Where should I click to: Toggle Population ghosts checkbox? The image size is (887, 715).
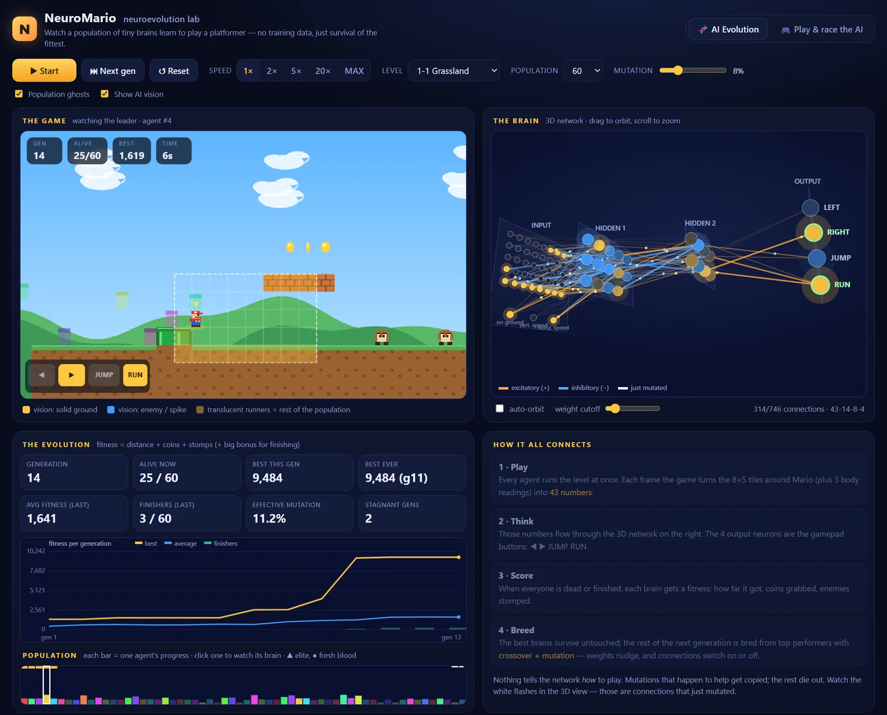coord(19,94)
